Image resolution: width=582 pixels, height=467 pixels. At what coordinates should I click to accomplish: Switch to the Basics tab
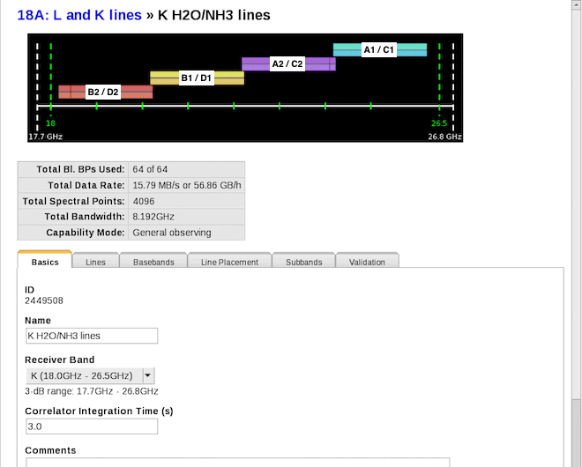click(x=45, y=262)
